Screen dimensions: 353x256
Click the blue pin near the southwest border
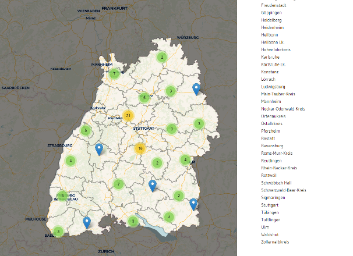tap(87, 222)
